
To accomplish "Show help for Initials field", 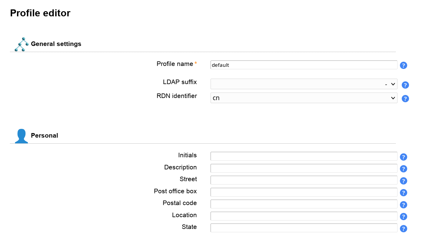I will point(403,157).
